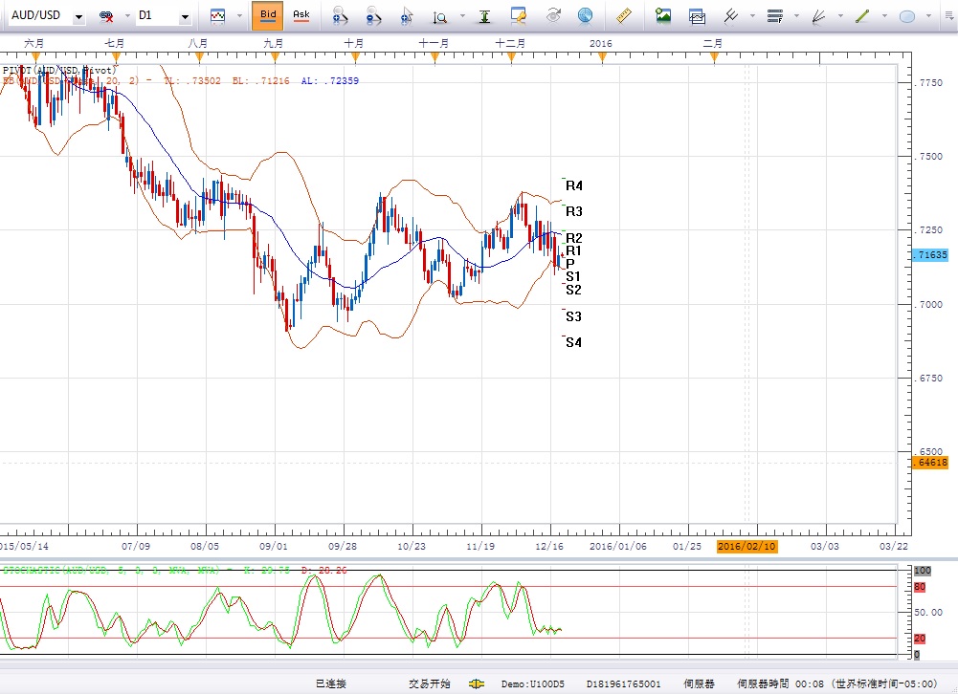Click the add image icon
The height and width of the screenshot is (694, 958).
pos(663,15)
